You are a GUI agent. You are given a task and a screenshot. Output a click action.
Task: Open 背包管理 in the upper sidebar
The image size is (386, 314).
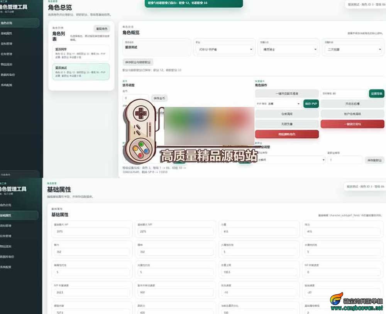pyautogui.click(x=19, y=44)
